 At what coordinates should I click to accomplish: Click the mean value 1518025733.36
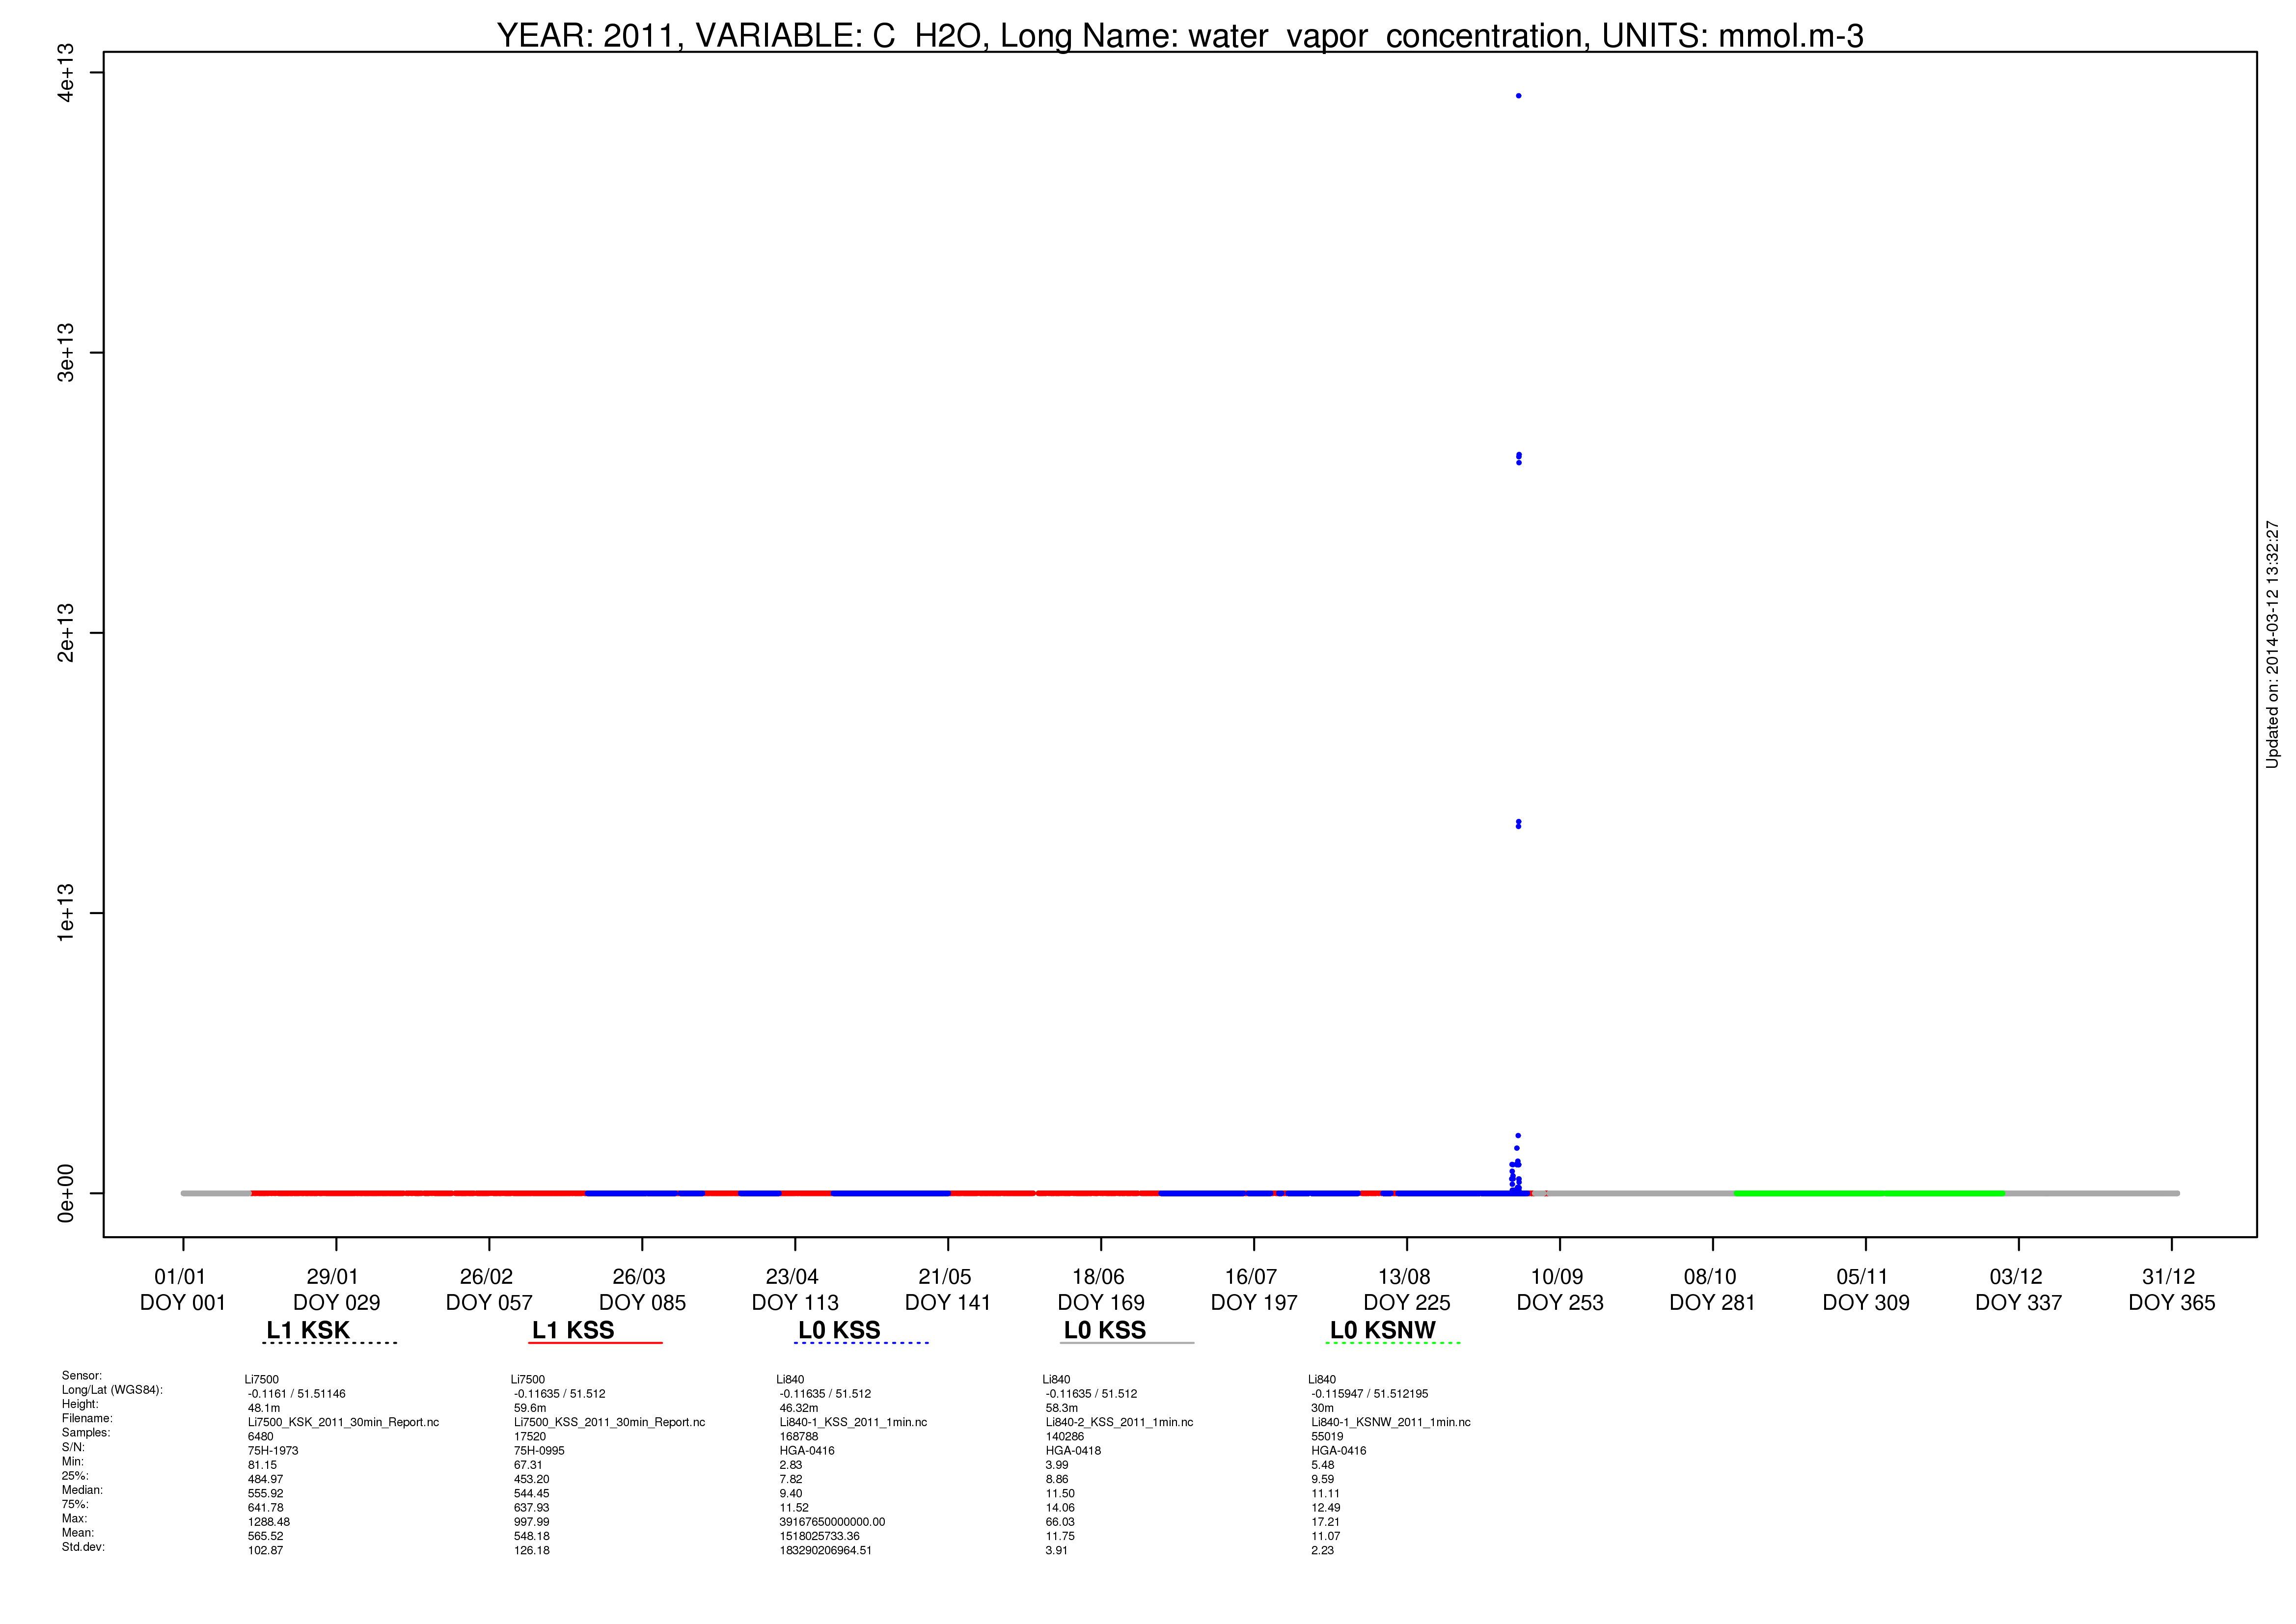[819, 1536]
